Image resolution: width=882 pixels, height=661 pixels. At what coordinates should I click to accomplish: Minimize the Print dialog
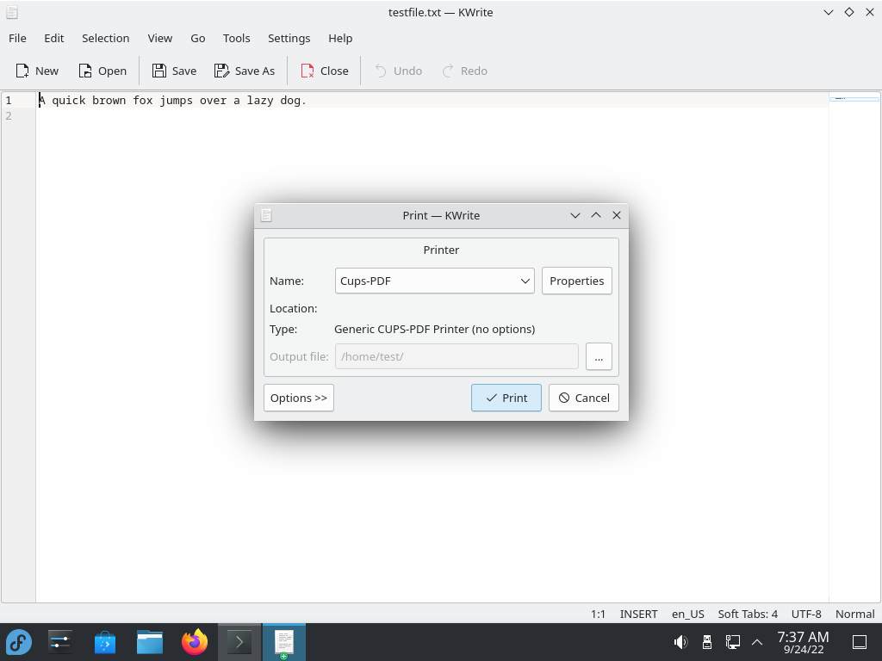pos(575,215)
